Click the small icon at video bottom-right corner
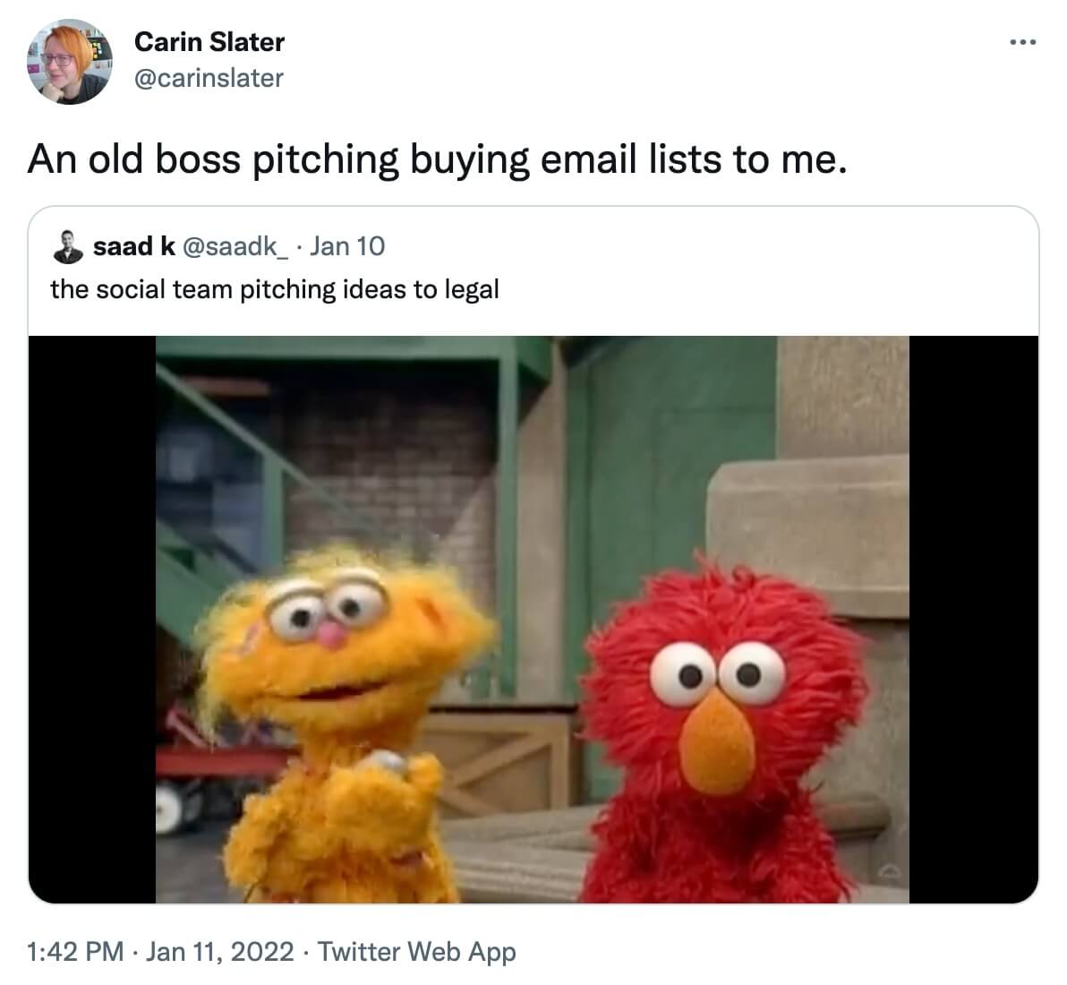1067x985 pixels. [891, 872]
